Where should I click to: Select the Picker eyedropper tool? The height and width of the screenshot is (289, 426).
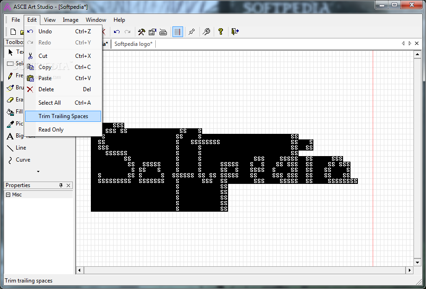click(x=15, y=124)
